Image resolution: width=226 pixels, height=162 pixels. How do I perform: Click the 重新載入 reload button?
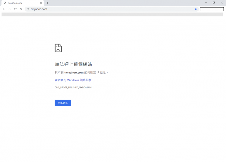[63, 103]
